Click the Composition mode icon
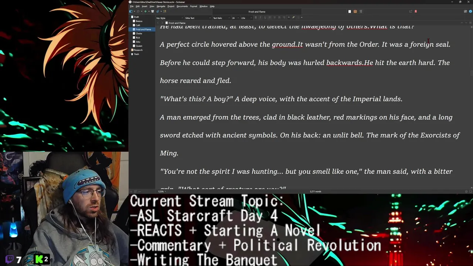The image size is (473, 266). point(465,11)
